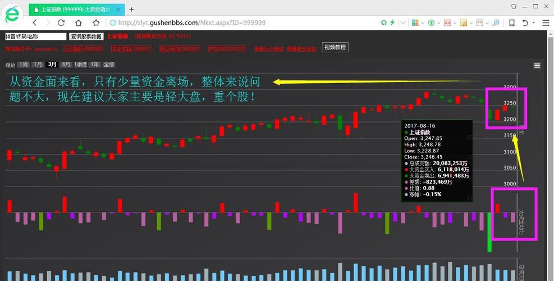The image size is (554, 281).
Task: Click the bright green large-fund outflow bar
Action: pos(489,232)
